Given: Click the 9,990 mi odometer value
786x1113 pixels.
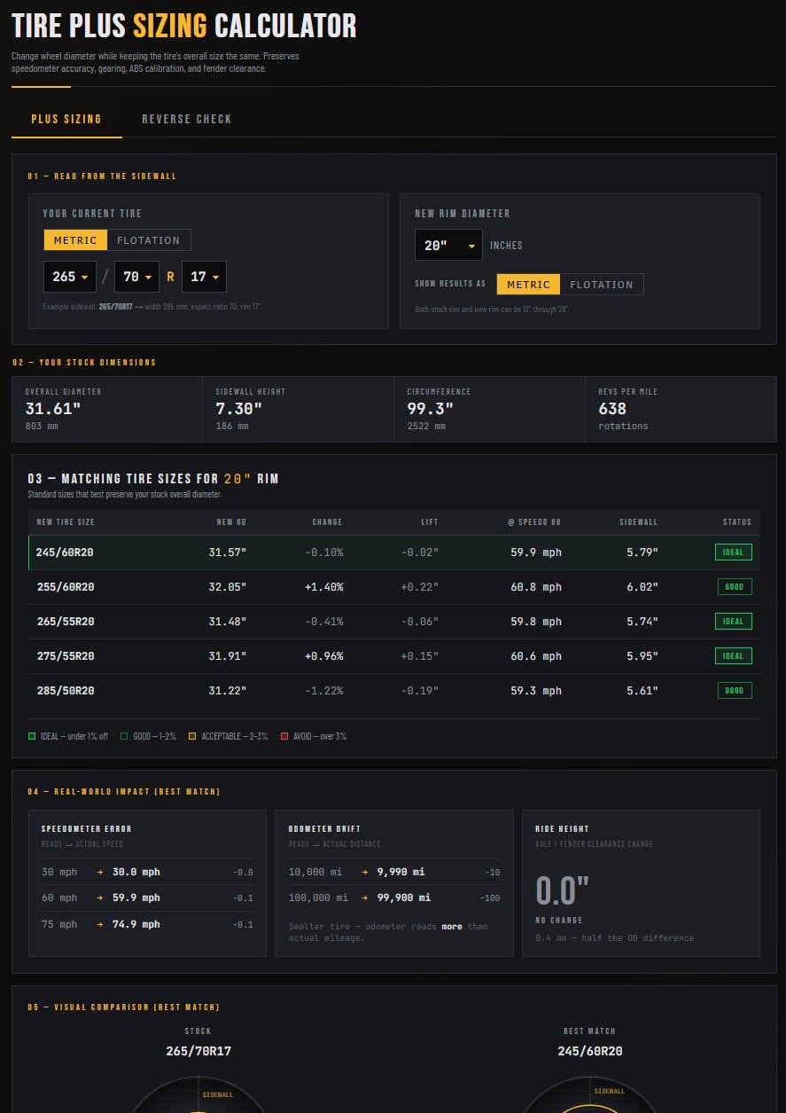Looking at the screenshot, I should (401, 872).
